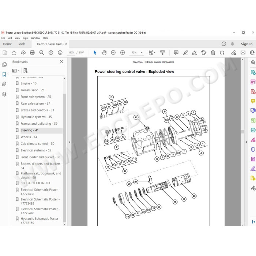Go to next page with down arrow
The height and width of the screenshot is (256, 256).
point(60,53)
